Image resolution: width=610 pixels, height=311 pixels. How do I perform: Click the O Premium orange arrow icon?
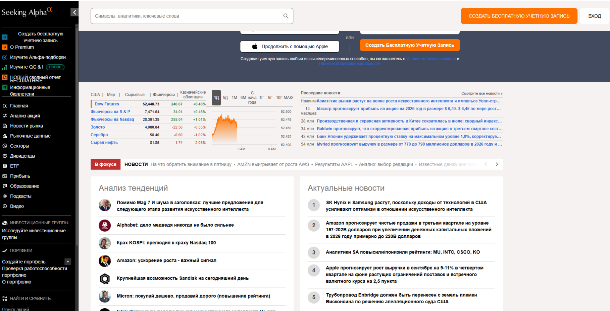(5, 47)
